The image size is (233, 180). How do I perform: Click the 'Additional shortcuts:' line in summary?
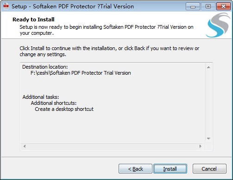[54, 103]
